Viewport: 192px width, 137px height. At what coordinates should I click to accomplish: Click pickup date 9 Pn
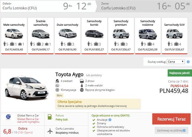pos(68,6)
